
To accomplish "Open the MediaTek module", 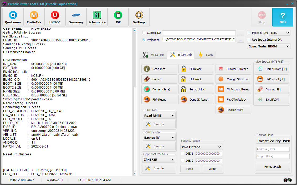I will 34,17.
